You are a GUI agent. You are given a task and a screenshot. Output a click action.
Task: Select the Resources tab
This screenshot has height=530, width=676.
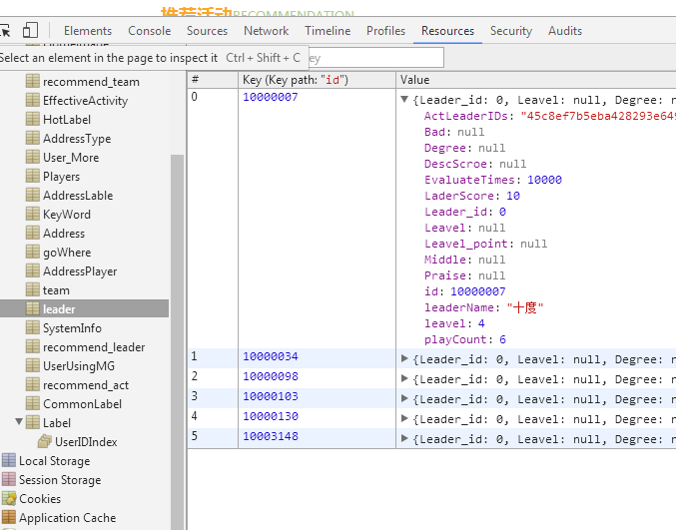447,31
